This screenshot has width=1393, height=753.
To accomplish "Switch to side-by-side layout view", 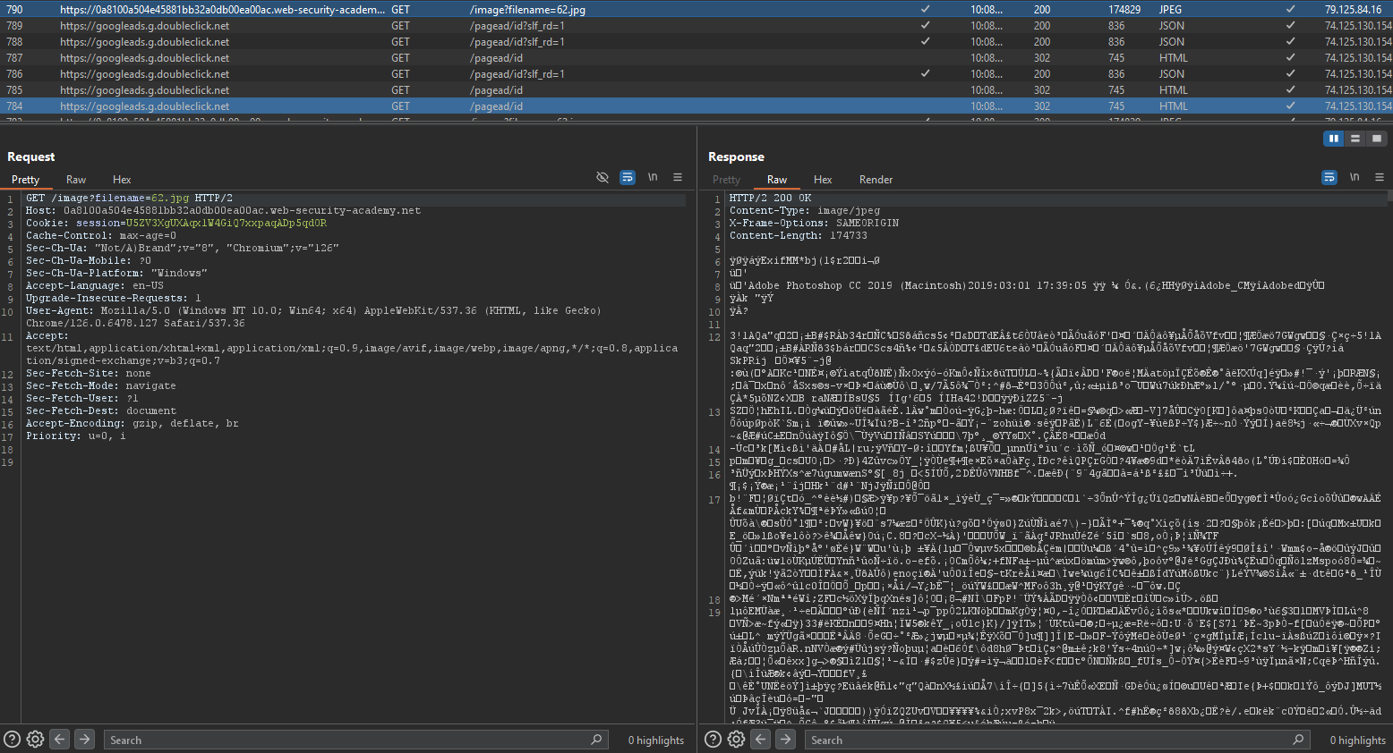I will tap(1334, 139).
